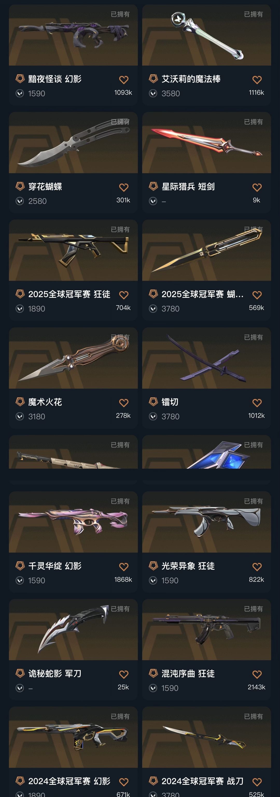Favorite 2025全球冠军赛 狂徒 with heart
The width and height of the screenshot is (280, 797).
click(x=123, y=295)
